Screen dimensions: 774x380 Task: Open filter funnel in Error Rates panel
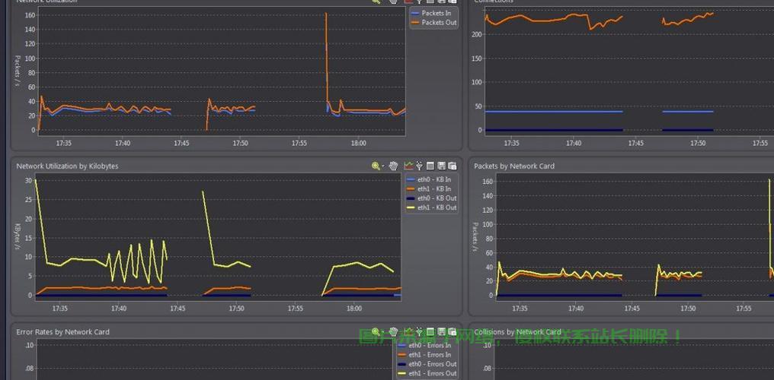(x=419, y=332)
